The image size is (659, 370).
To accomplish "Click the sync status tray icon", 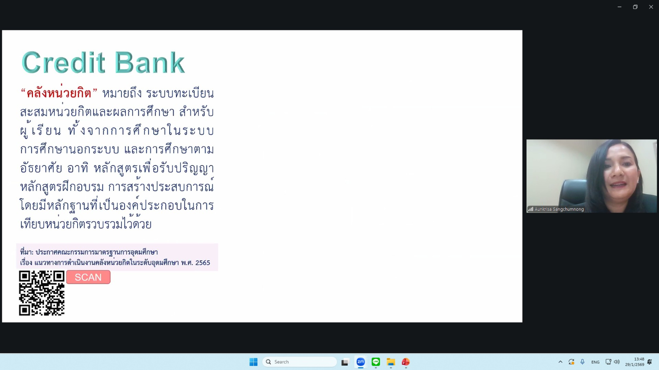I will point(571,362).
